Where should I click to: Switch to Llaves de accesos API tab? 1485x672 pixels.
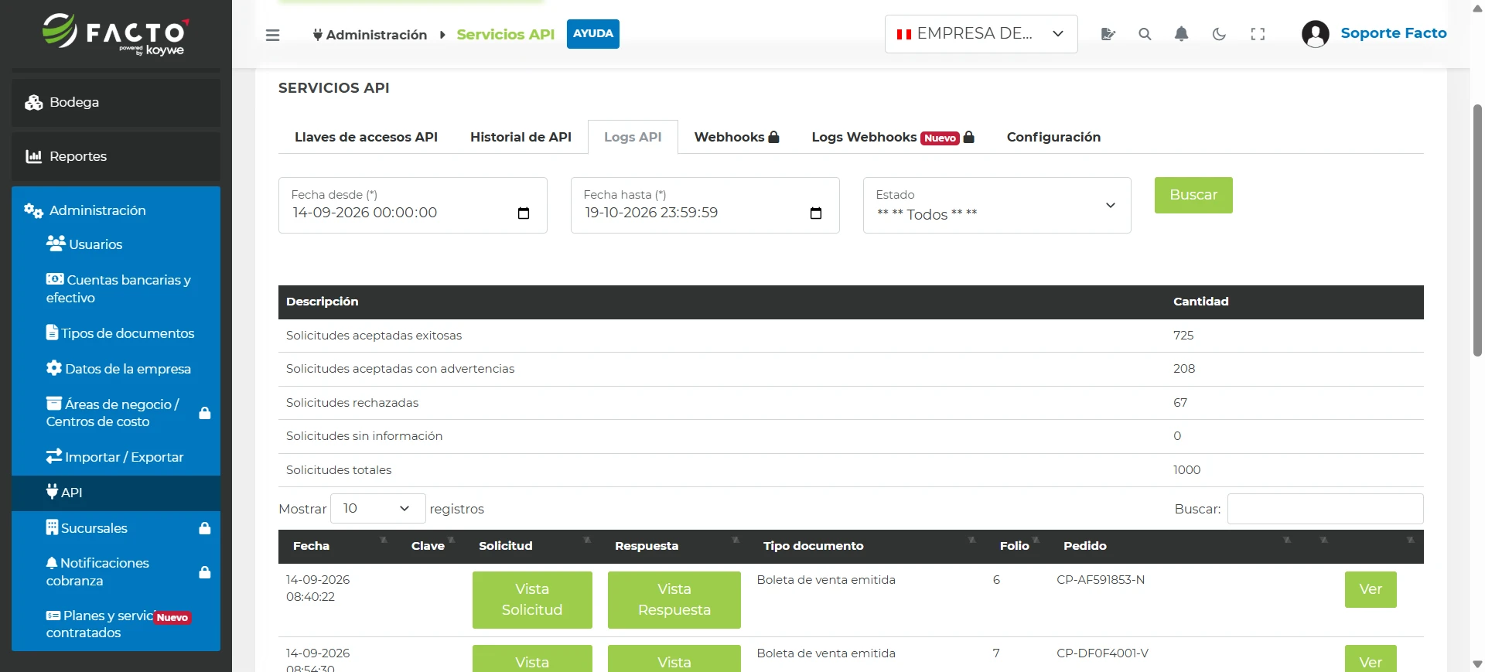coord(366,137)
